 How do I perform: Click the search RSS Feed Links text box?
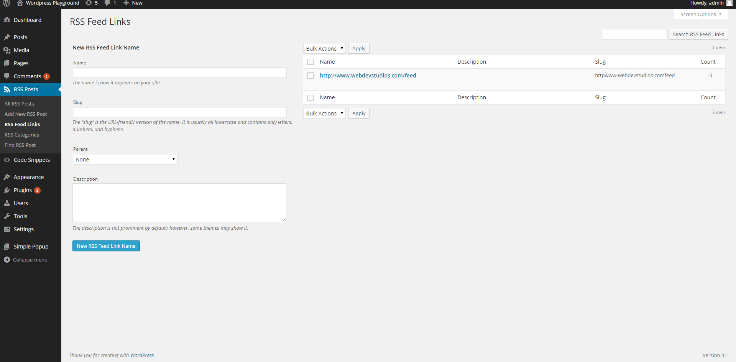tap(634, 35)
